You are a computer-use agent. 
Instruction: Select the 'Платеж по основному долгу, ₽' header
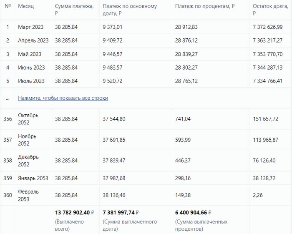point(130,10)
